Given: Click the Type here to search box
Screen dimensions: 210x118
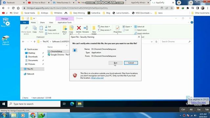Looking at the screenshot, I should click(x=34, y=104).
